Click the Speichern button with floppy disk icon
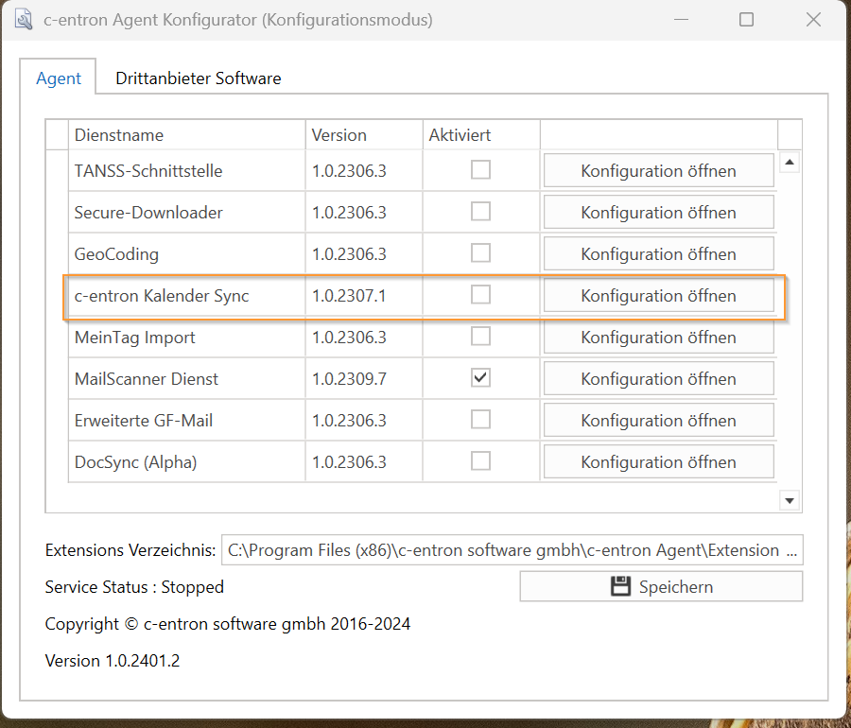This screenshot has width=851, height=728. click(x=661, y=586)
